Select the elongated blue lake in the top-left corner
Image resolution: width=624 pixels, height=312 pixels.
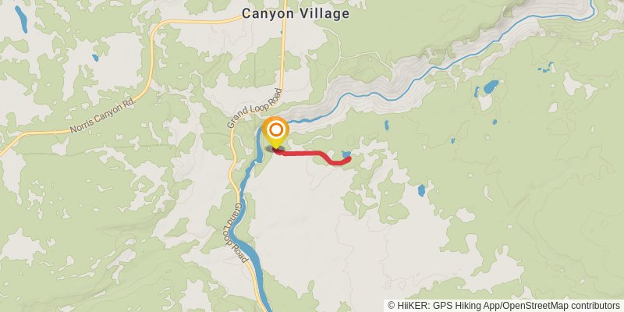[x=21, y=19]
